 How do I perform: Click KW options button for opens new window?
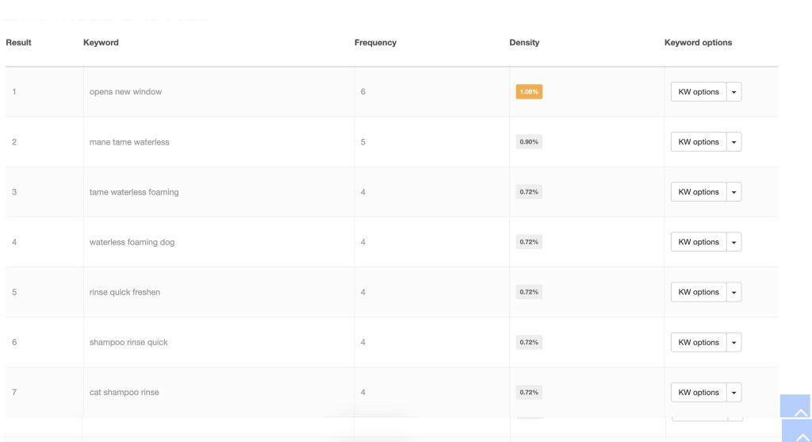pos(699,92)
